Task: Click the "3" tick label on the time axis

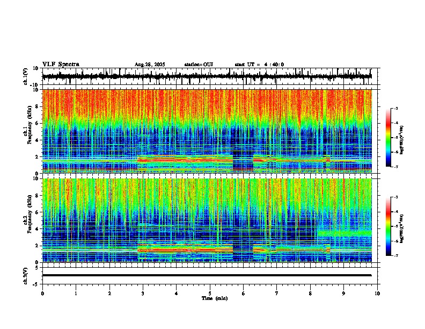Action: 143,294
